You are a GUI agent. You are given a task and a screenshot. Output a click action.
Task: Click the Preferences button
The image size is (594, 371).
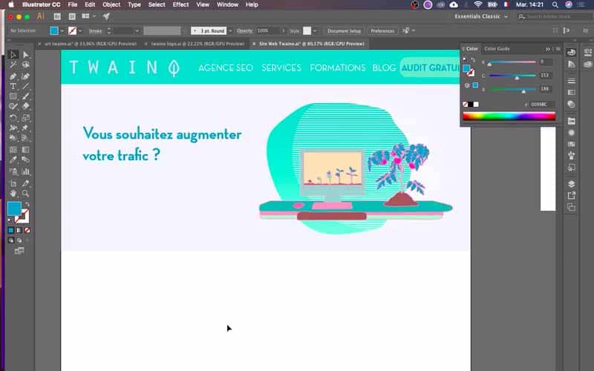[382, 30]
